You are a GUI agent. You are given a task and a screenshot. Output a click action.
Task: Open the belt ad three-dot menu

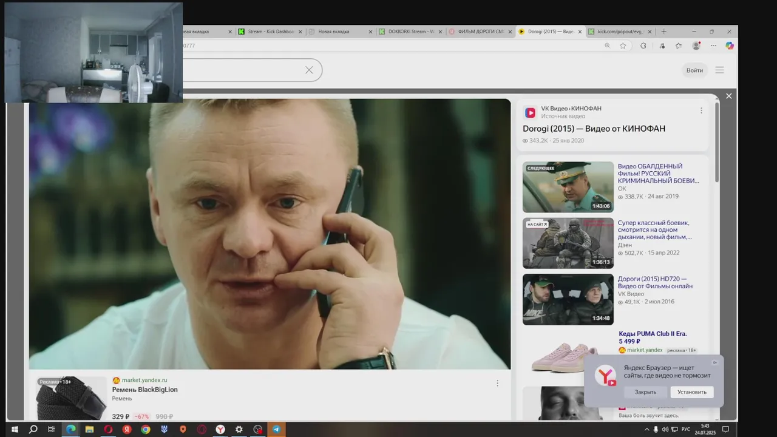click(497, 383)
